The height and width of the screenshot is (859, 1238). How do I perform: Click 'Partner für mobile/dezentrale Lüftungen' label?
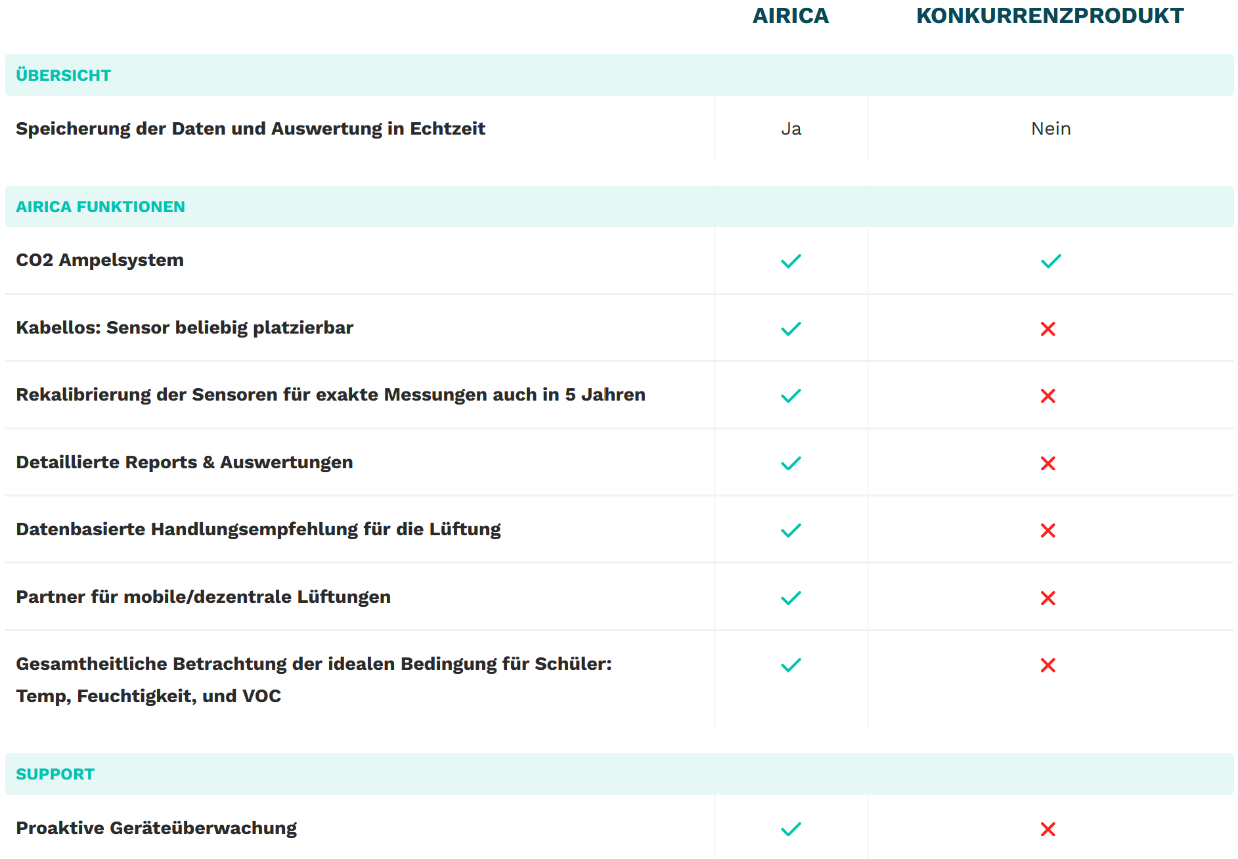(204, 597)
